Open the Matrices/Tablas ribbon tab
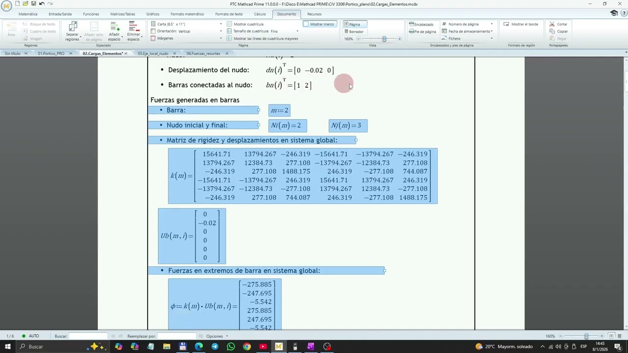This screenshot has width=628, height=353. coord(123,14)
